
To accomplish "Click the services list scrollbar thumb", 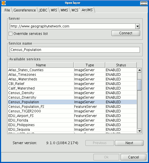I will tap(139, 85).
